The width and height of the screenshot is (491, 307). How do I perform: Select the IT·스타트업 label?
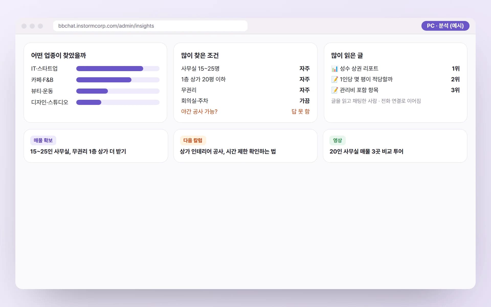(x=44, y=69)
